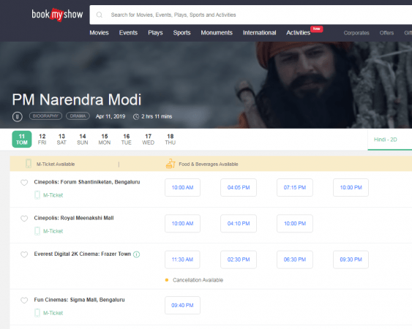Favorite Fun Cinemas Sigma Mall heart
This screenshot has width=412, height=329.
[24, 300]
